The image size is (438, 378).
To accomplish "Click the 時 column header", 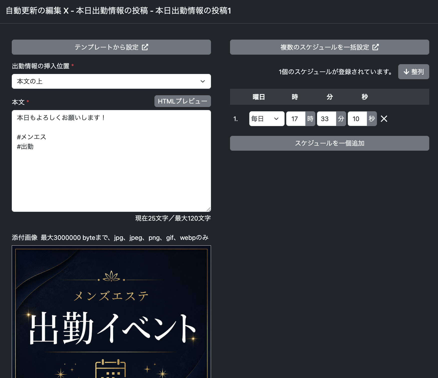I will pos(295,97).
